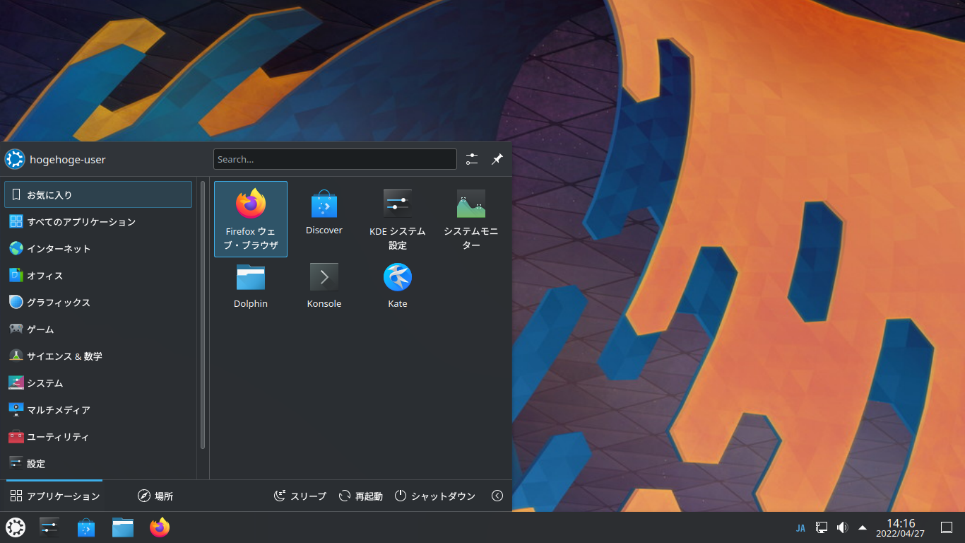Select すべてのアプリケーション category

[x=98, y=221]
